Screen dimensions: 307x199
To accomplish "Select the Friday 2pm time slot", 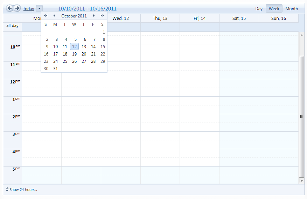I will tap(200, 118).
